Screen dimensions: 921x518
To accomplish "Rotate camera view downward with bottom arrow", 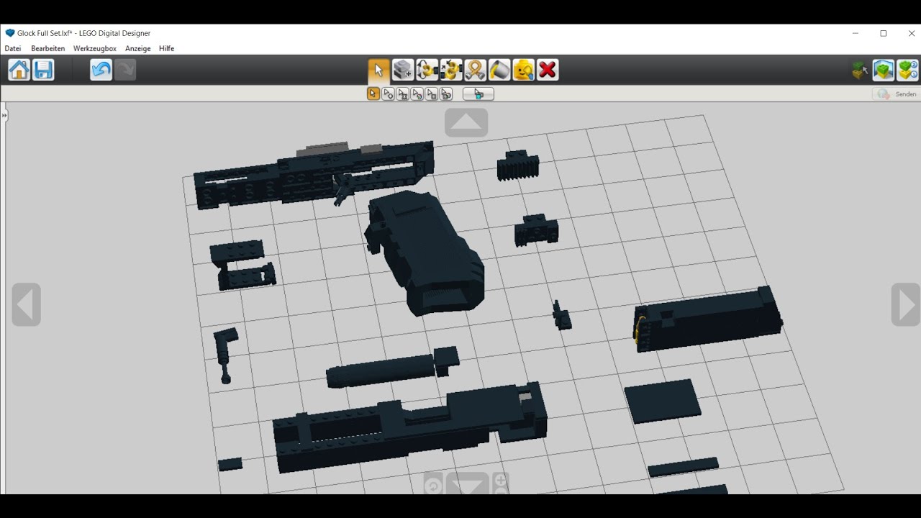I will pos(468,484).
